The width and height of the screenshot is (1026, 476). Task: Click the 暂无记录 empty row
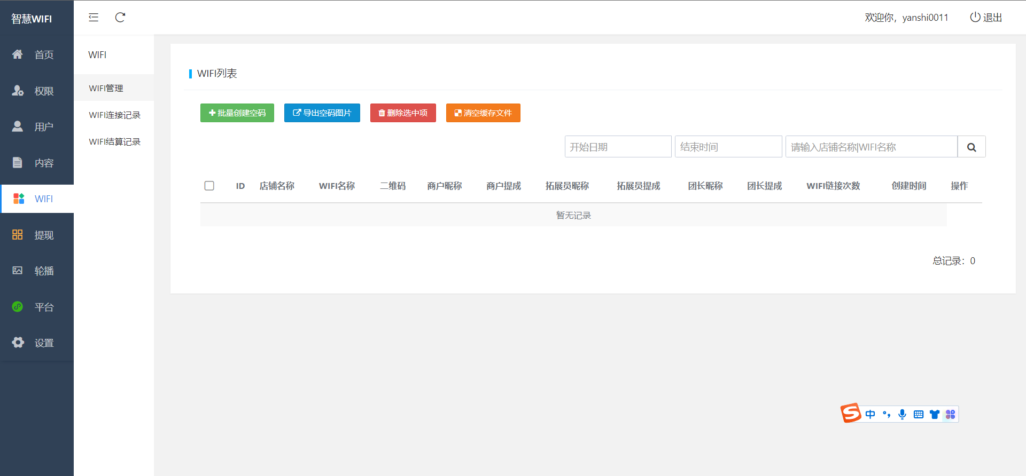(x=573, y=215)
